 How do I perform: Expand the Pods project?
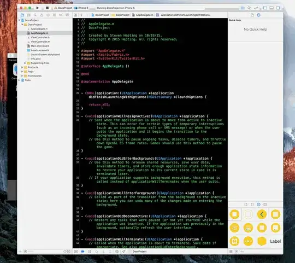[19, 80]
